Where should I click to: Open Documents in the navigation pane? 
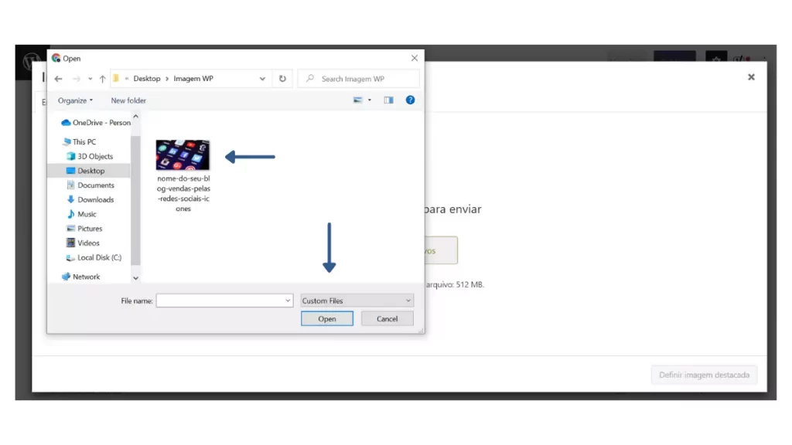90,185
